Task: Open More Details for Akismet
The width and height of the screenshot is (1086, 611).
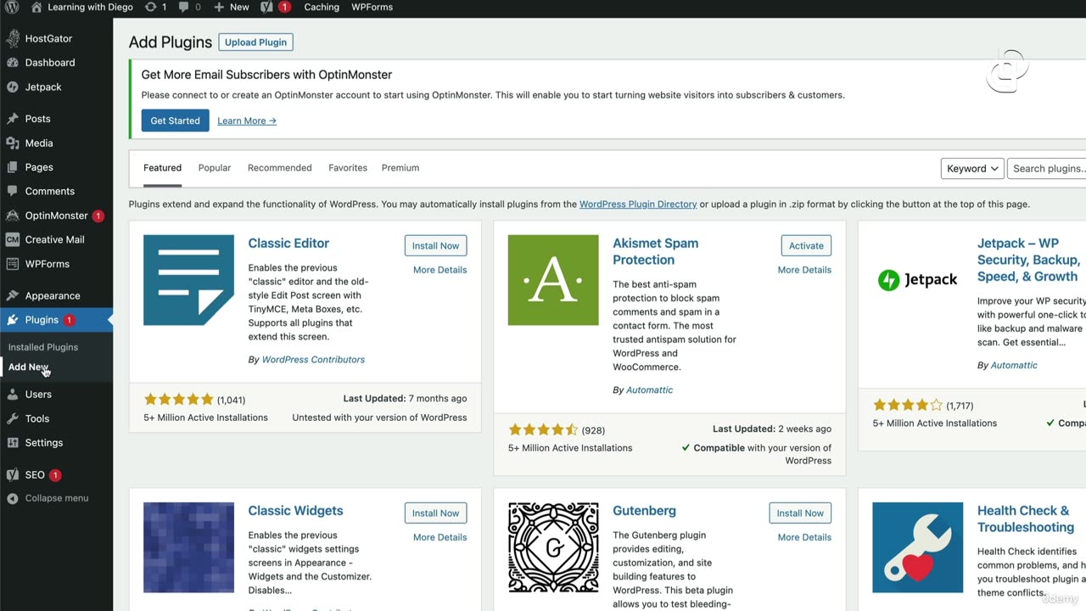Action: (804, 270)
